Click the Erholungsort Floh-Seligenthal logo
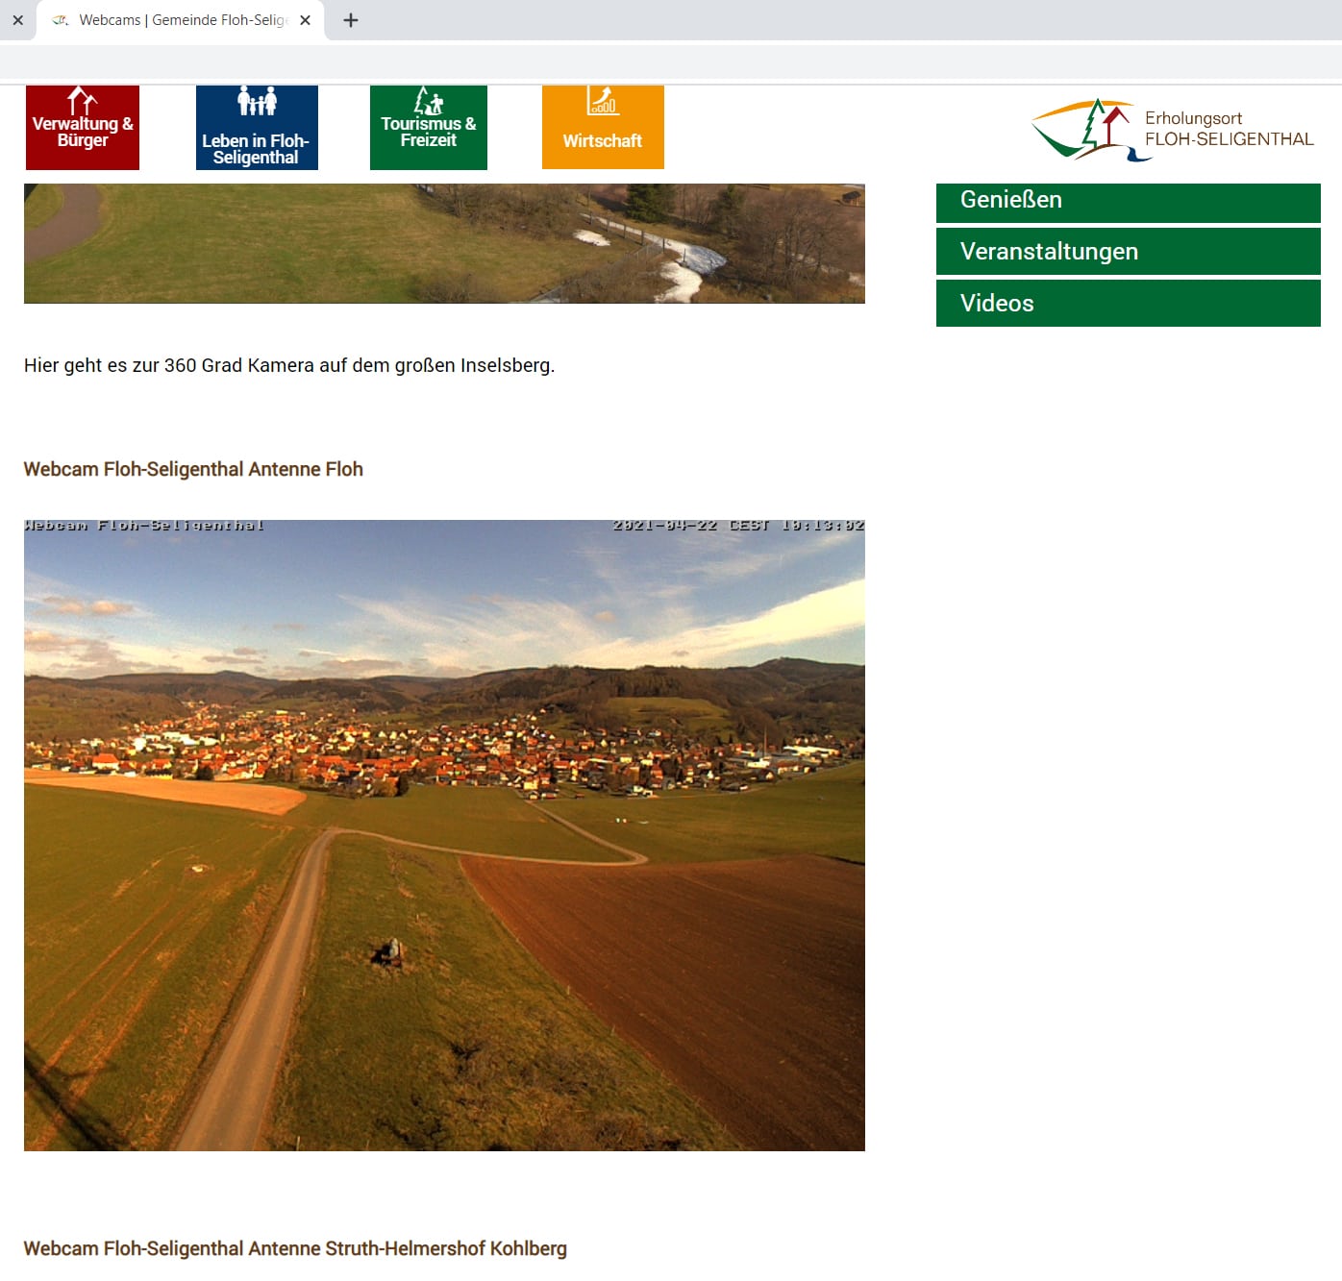The image size is (1342, 1281). point(1173,129)
